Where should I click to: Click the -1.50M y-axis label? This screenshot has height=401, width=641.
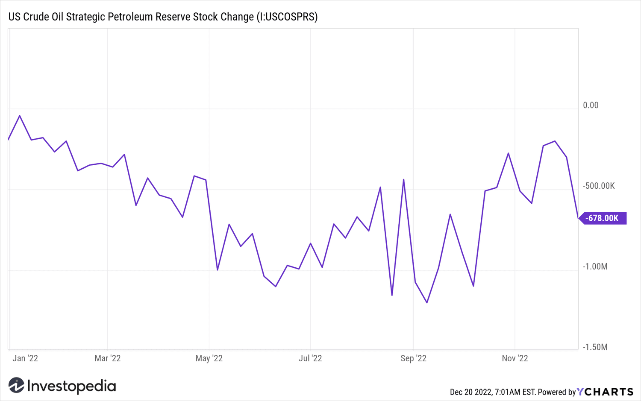tap(595, 347)
